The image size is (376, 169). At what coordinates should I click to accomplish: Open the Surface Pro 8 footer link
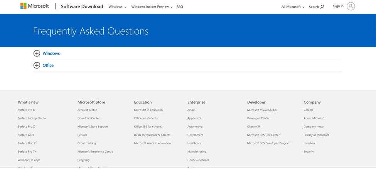26,110
